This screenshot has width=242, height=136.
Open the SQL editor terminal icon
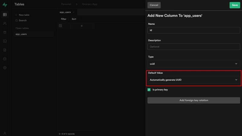click(x=5, y=41)
